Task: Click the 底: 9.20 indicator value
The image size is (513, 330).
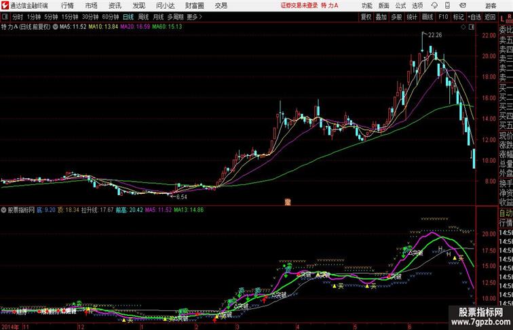Action: (x=46, y=210)
